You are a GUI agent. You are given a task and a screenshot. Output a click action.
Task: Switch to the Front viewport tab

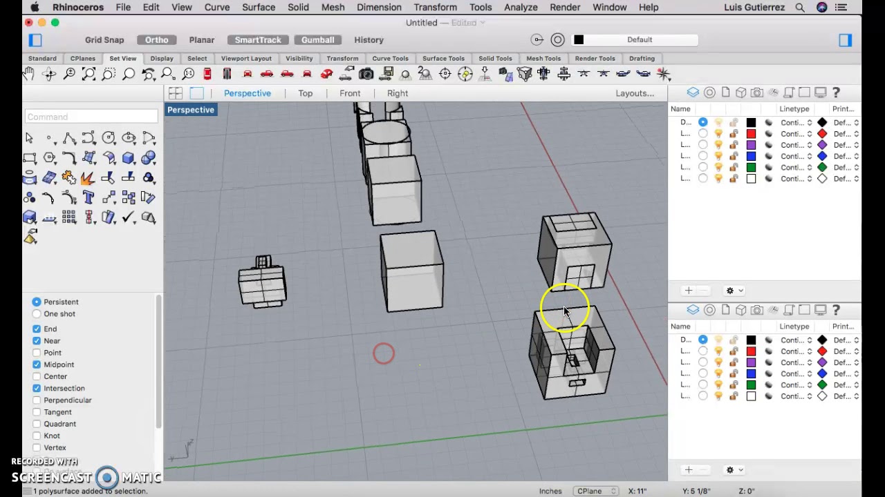click(x=350, y=93)
